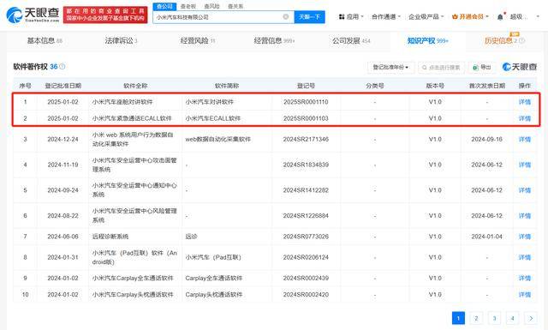
Task: Open the 基本信息 tab
Action: pos(45,40)
